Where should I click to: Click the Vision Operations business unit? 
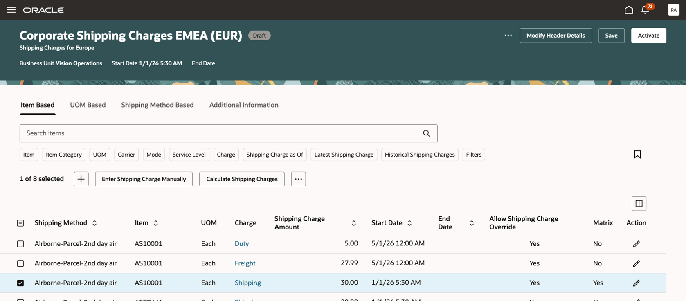pyautogui.click(x=79, y=63)
